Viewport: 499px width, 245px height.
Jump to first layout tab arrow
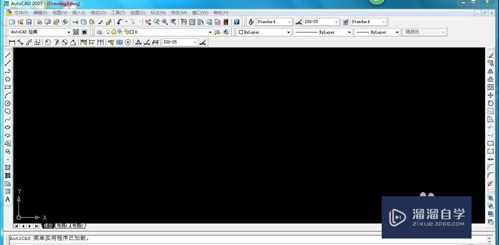point(16,226)
